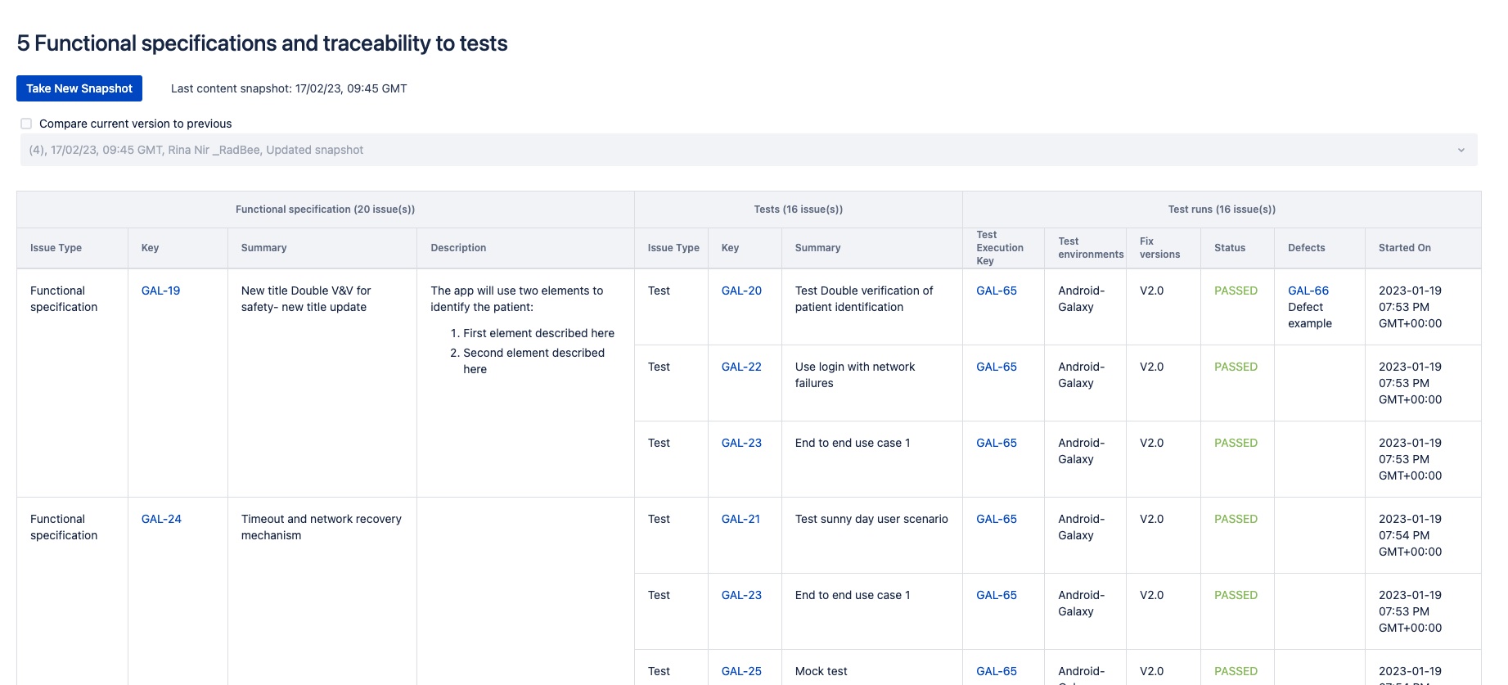This screenshot has height=685, width=1508.
Task: Click the Defects column header
Action: pos(1306,248)
